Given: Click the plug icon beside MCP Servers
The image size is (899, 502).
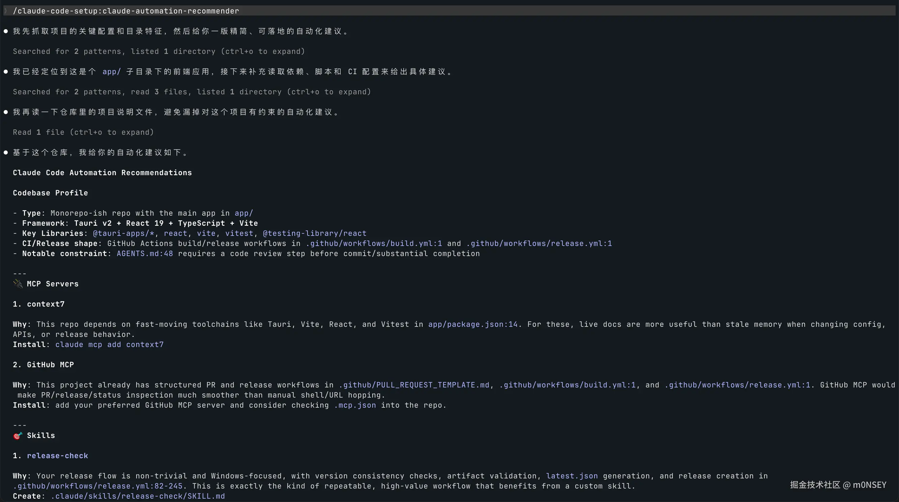Looking at the screenshot, I should (x=18, y=284).
